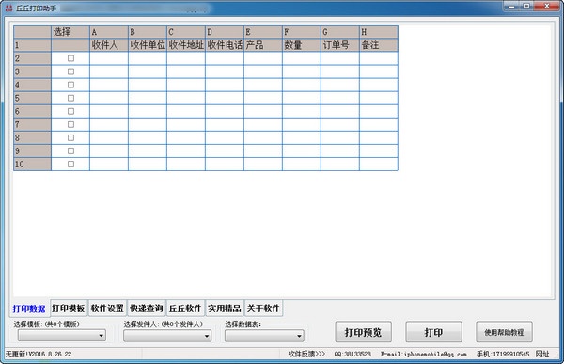Switch to the 关于软件 tab
The width and height of the screenshot is (564, 364).
[263, 309]
